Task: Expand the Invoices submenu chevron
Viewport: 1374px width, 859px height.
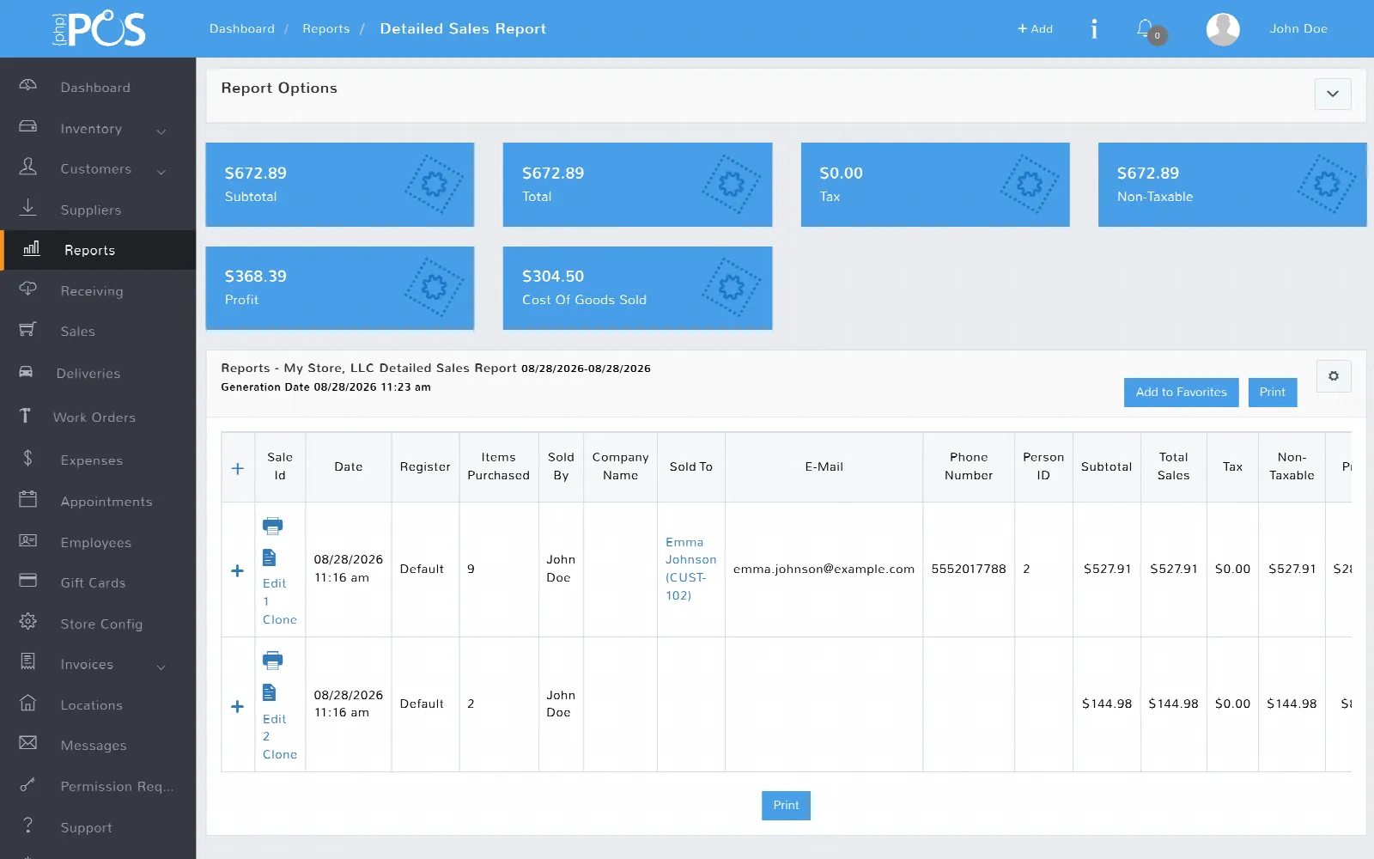Action: tap(161, 667)
